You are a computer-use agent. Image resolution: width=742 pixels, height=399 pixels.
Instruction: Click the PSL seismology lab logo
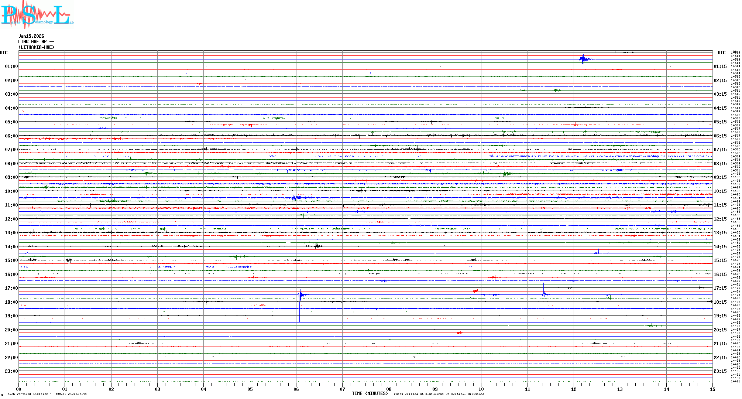tap(37, 14)
